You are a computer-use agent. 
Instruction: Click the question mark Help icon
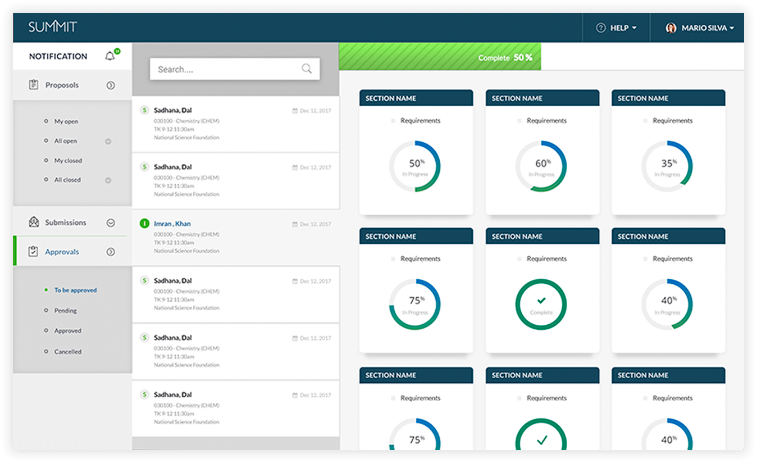click(601, 28)
